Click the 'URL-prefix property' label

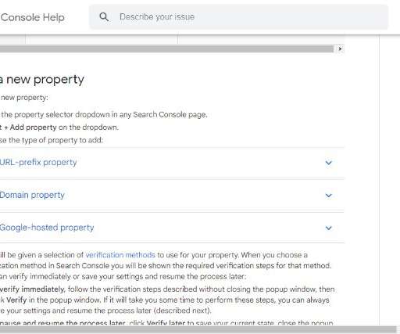pyautogui.click(x=38, y=162)
